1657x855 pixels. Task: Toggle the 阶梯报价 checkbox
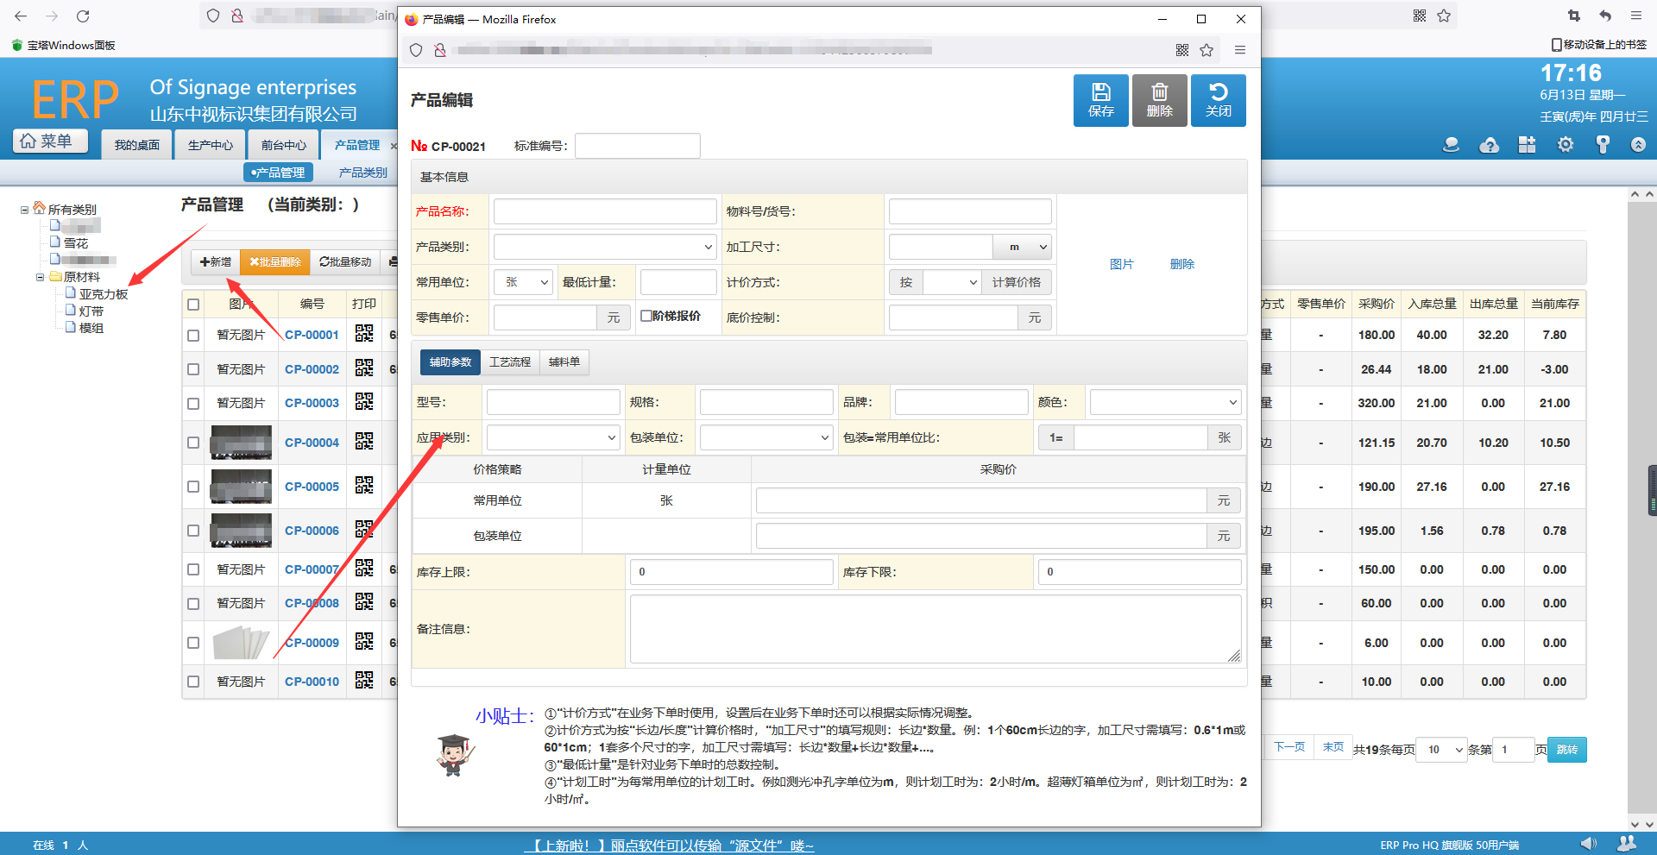tap(646, 316)
